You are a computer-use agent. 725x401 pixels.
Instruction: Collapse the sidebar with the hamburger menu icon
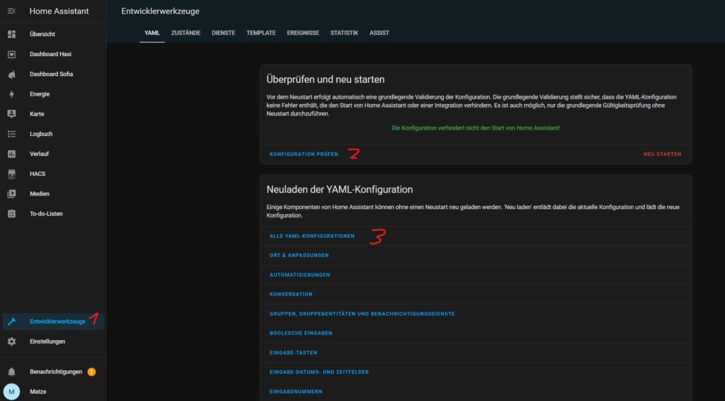[11, 11]
